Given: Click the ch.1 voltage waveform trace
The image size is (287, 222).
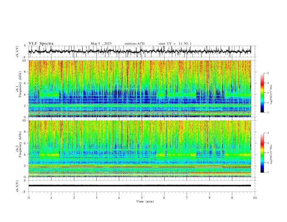Looking at the screenshot, I should pos(140,52).
